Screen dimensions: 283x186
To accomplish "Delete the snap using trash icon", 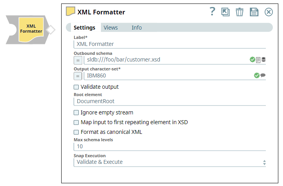I will click(239, 12).
